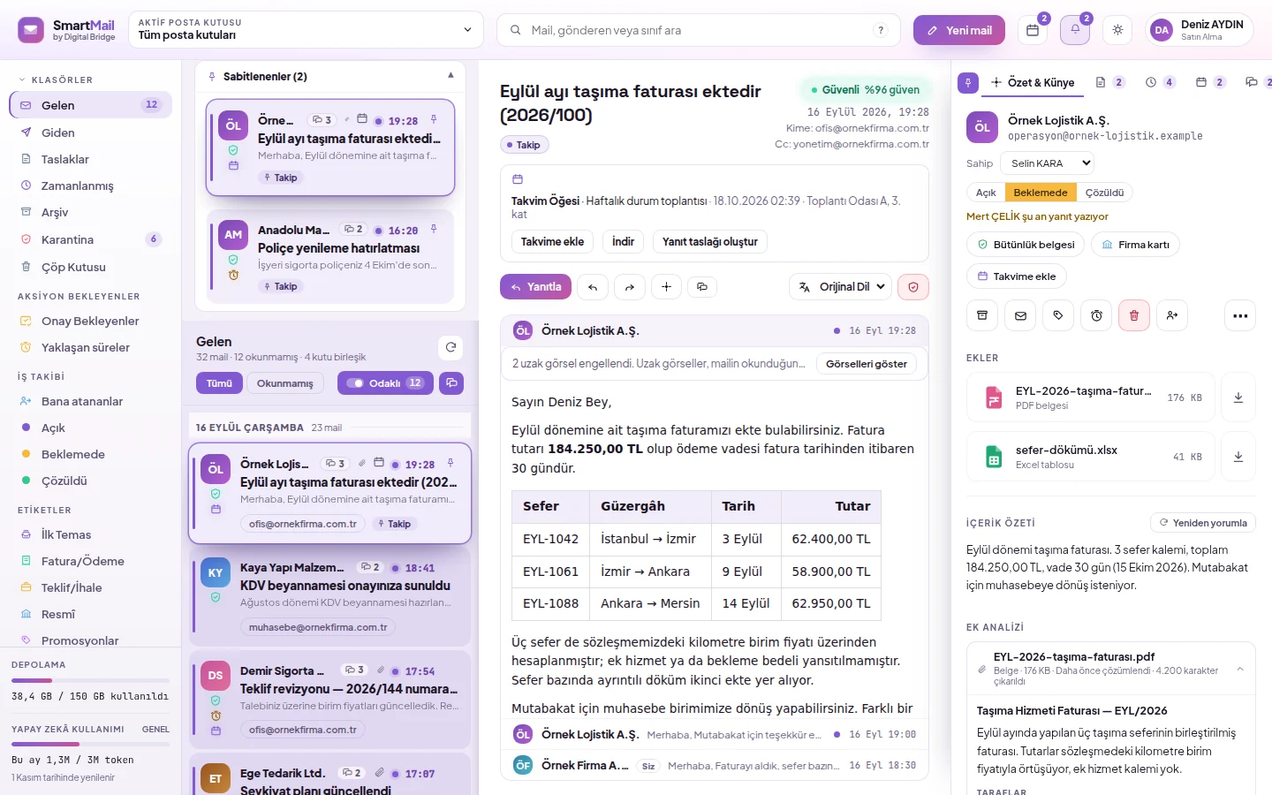Click the Depolama usage bar

(x=90, y=681)
